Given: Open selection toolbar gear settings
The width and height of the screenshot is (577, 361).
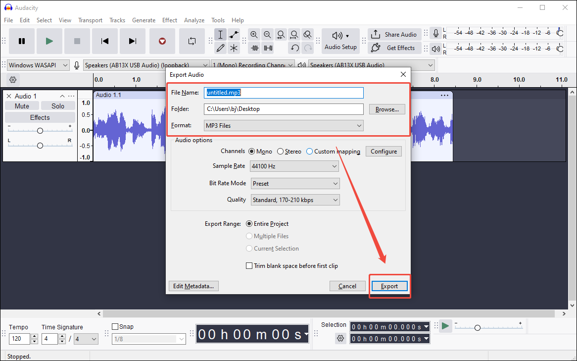Looking at the screenshot, I should [340, 338].
